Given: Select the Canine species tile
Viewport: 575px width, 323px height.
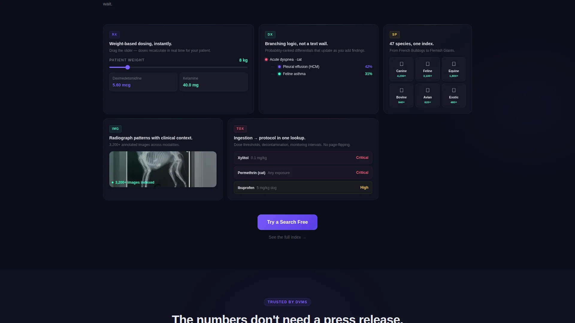Looking at the screenshot, I should pos(401,69).
